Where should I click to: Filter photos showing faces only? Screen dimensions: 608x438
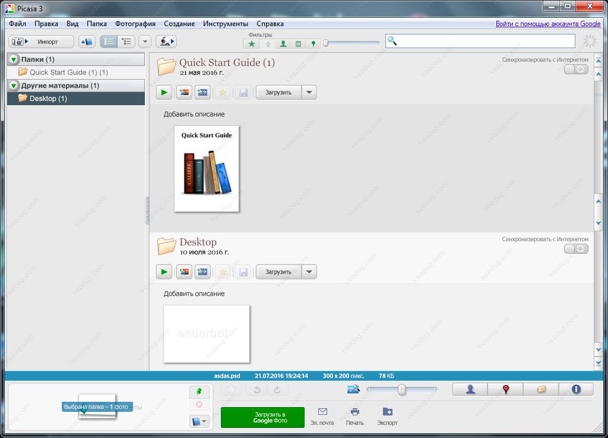click(283, 43)
